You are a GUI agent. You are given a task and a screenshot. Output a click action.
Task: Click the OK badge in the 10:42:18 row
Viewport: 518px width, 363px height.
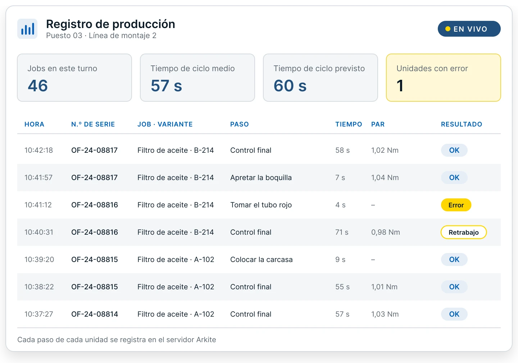(x=454, y=150)
